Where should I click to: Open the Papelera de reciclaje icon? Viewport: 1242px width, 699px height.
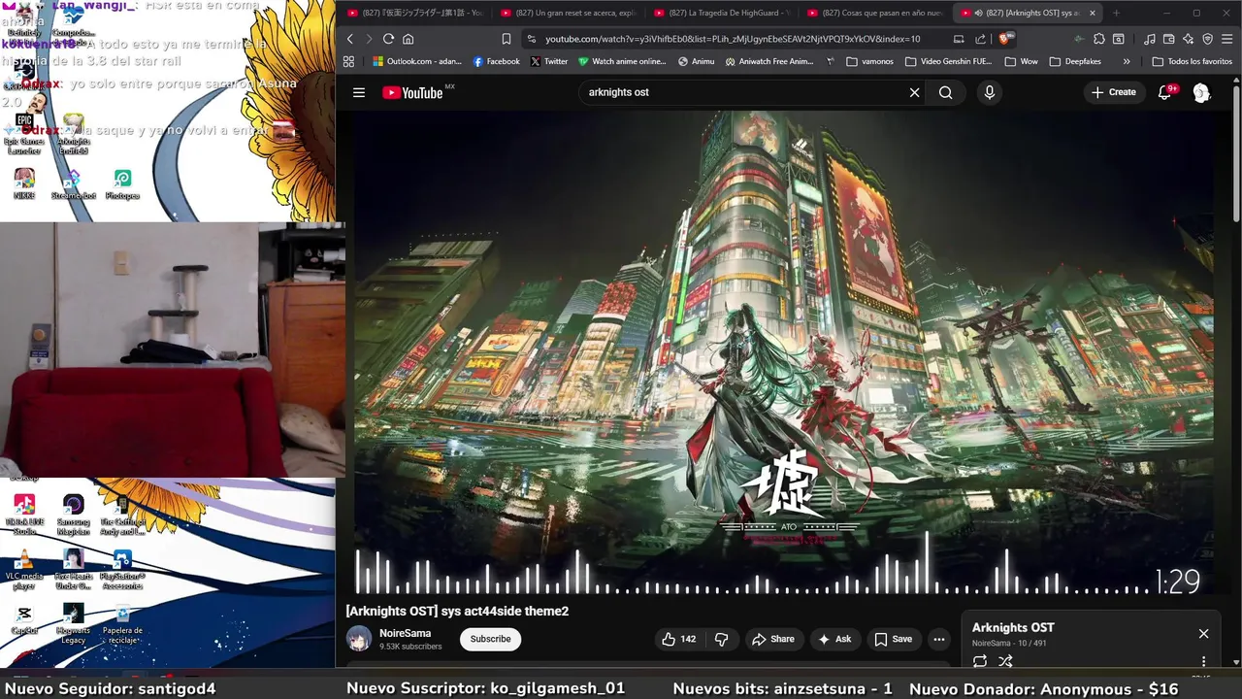122,623
